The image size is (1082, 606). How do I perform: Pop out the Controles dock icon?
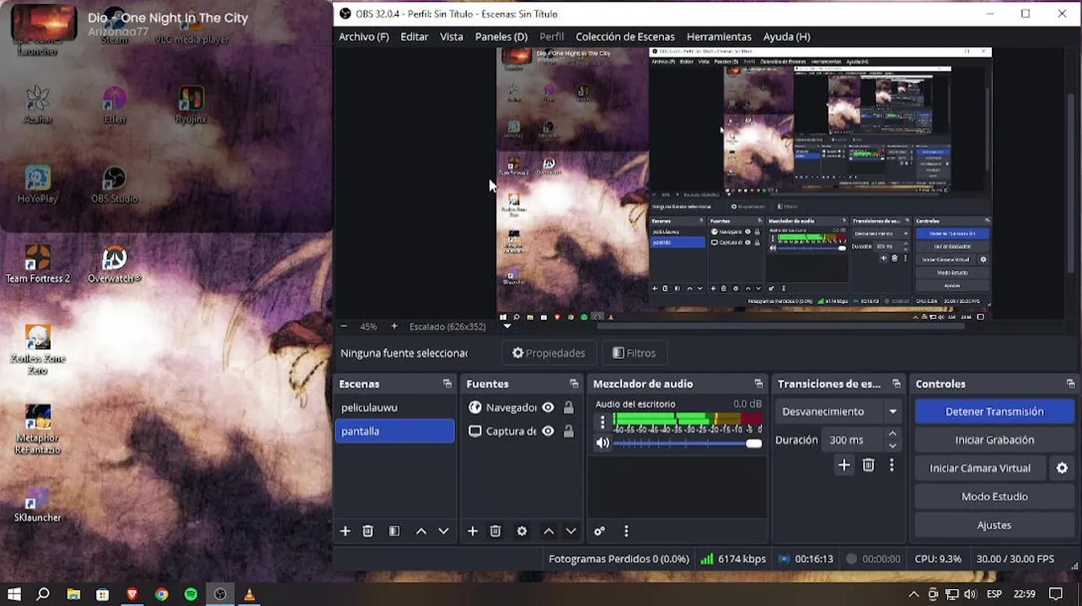point(1070,384)
